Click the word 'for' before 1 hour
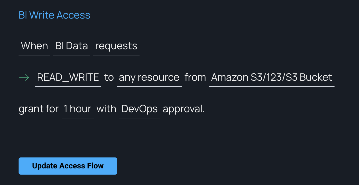Viewport: 359px width, 185px height. coord(52,109)
